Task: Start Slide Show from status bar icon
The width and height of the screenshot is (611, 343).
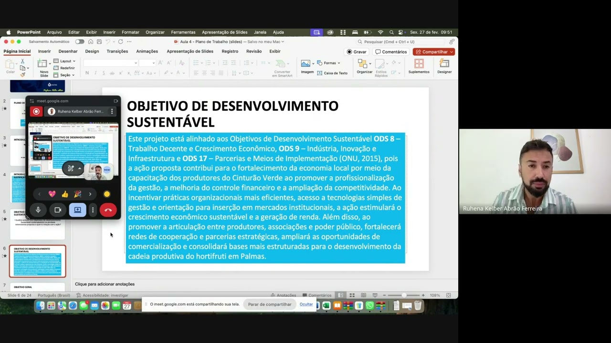Action: pos(375,295)
